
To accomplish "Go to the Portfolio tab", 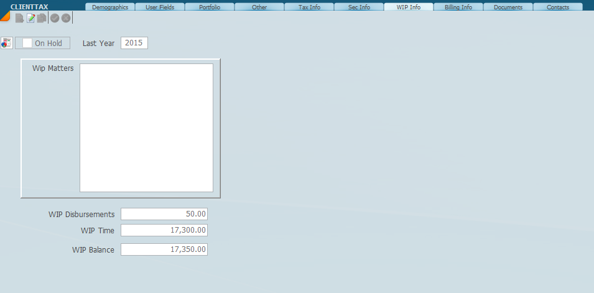I will (210, 7).
